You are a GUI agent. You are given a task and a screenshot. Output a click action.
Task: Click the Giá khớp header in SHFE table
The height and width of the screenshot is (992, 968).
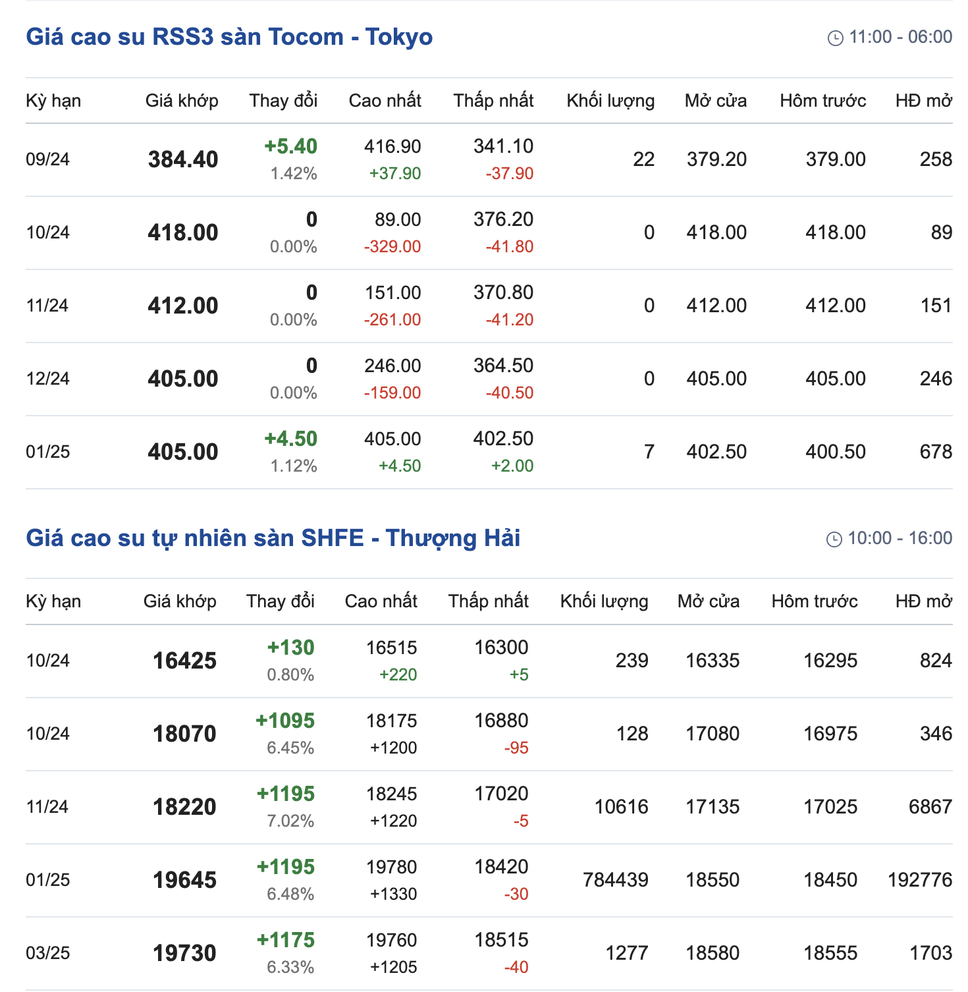coord(180,601)
